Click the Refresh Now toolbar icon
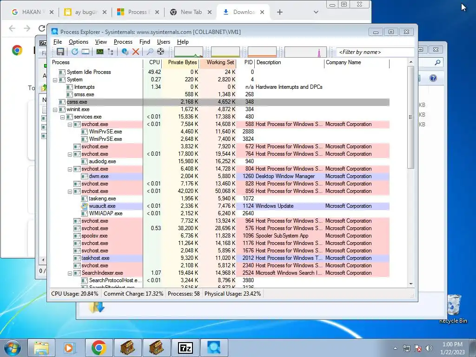The width and height of the screenshot is (476, 357). click(75, 52)
